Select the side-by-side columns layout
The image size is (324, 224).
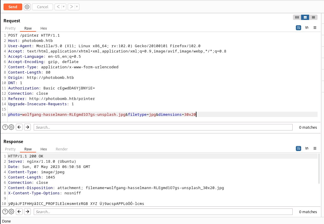point(297,17)
